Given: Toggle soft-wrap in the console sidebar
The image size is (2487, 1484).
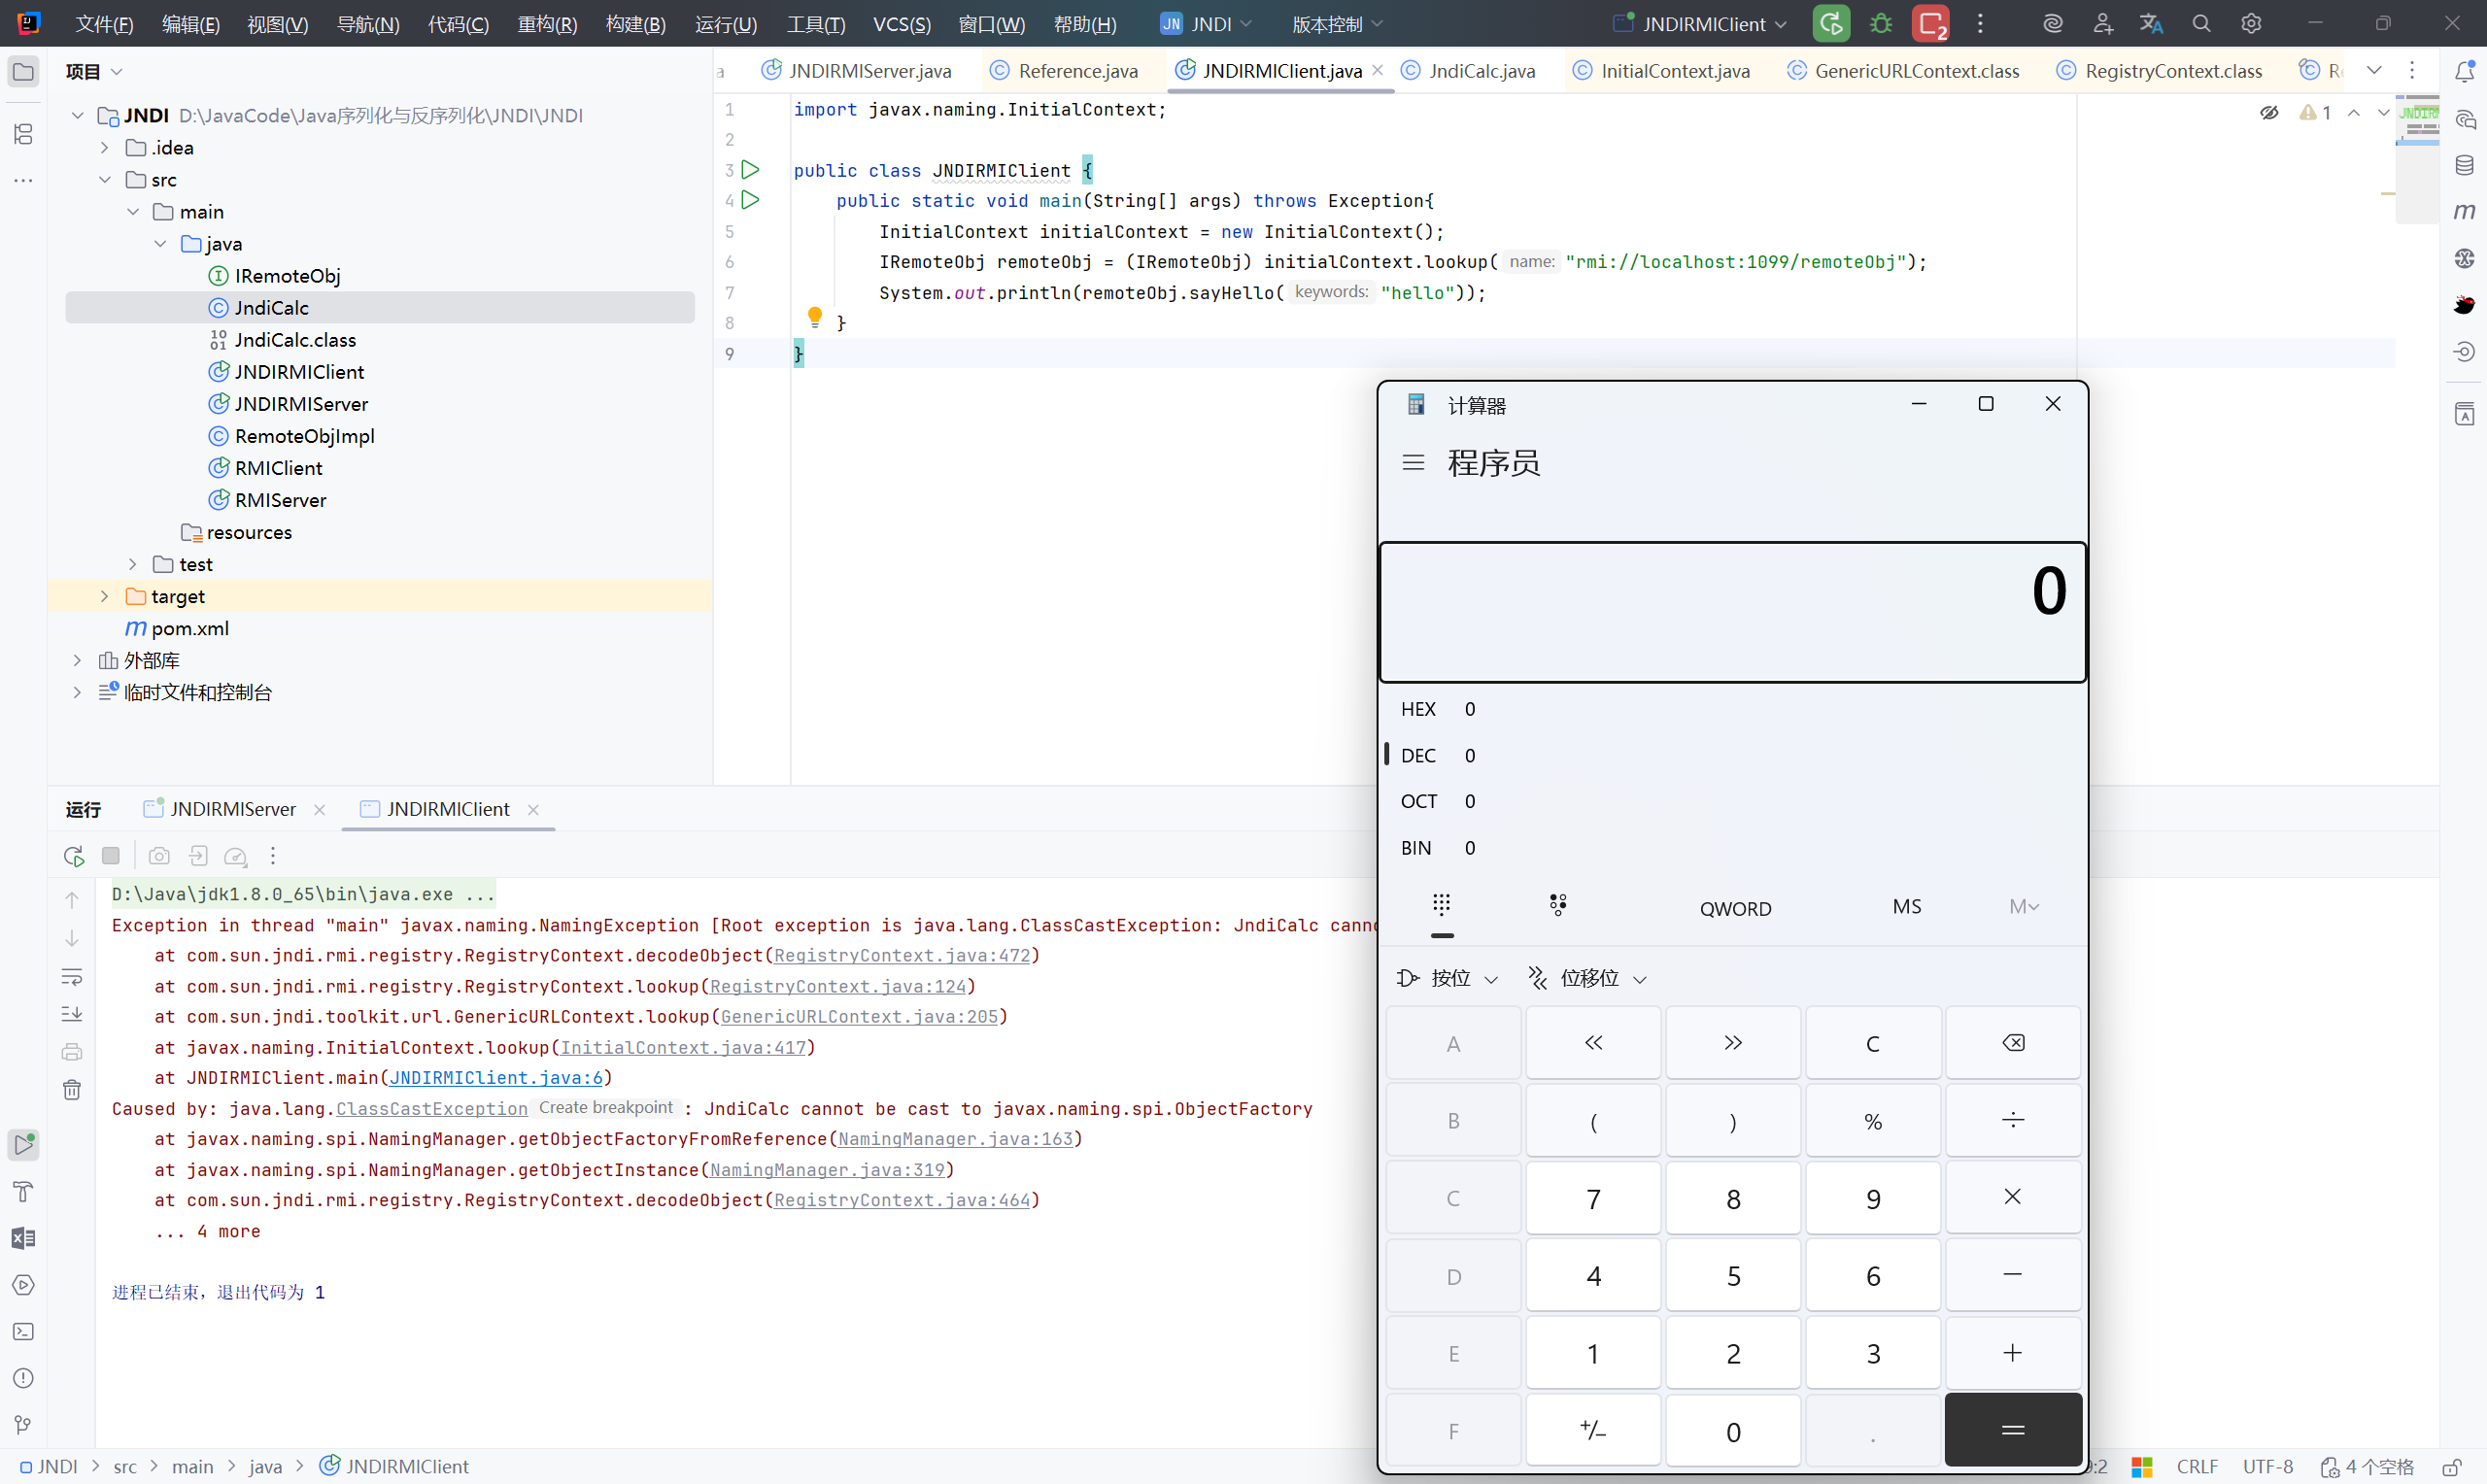Looking at the screenshot, I should click(x=72, y=976).
